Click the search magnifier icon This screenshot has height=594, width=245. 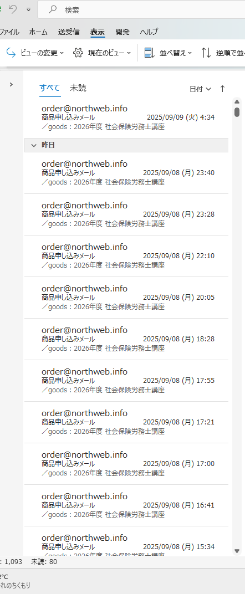(x=53, y=10)
